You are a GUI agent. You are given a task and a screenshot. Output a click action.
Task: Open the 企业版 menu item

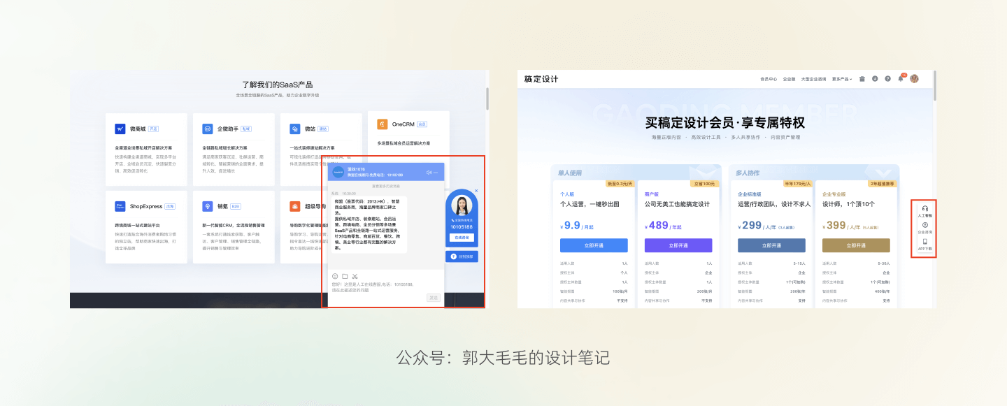click(x=789, y=79)
